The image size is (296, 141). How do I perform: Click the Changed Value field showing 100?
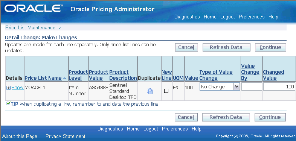coord(279,86)
